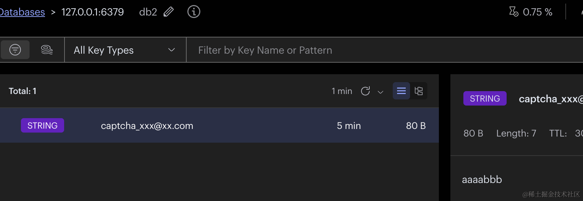Expand the auto-refresh chevron
The width and height of the screenshot is (583, 201).
click(x=380, y=92)
